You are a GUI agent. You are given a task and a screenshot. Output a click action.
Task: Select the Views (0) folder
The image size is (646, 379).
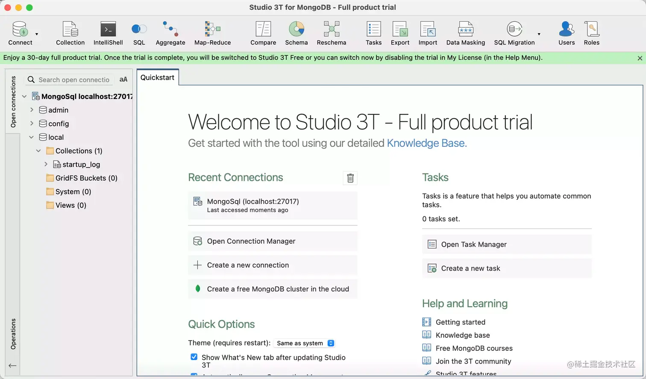point(66,205)
